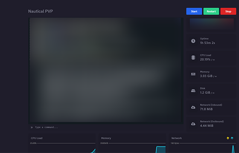Click the Uptime clock icon
This screenshot has width=239, height=153.
pos(193,41)
